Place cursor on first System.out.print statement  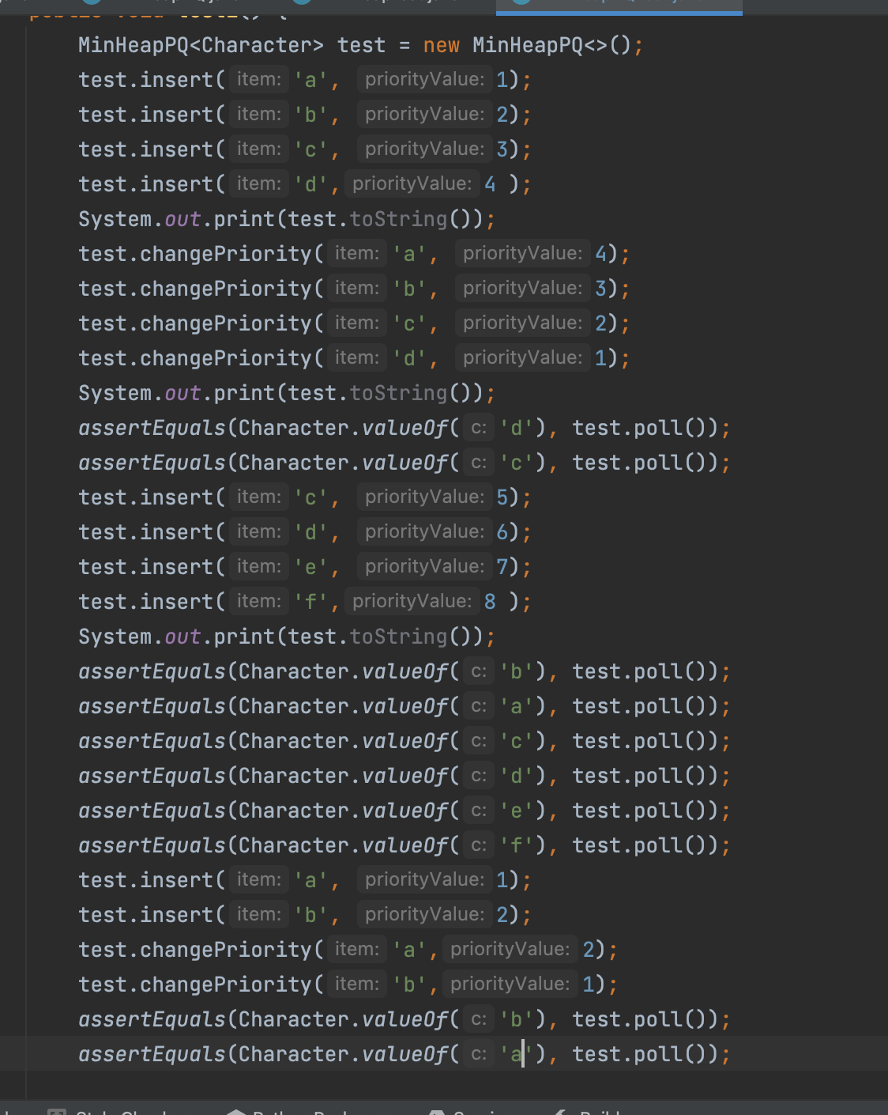coord(286,219)
